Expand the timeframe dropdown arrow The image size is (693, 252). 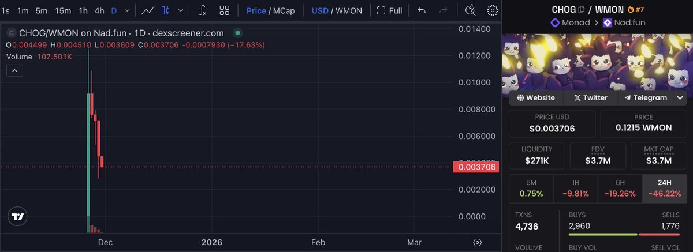[x=126, y=10]
